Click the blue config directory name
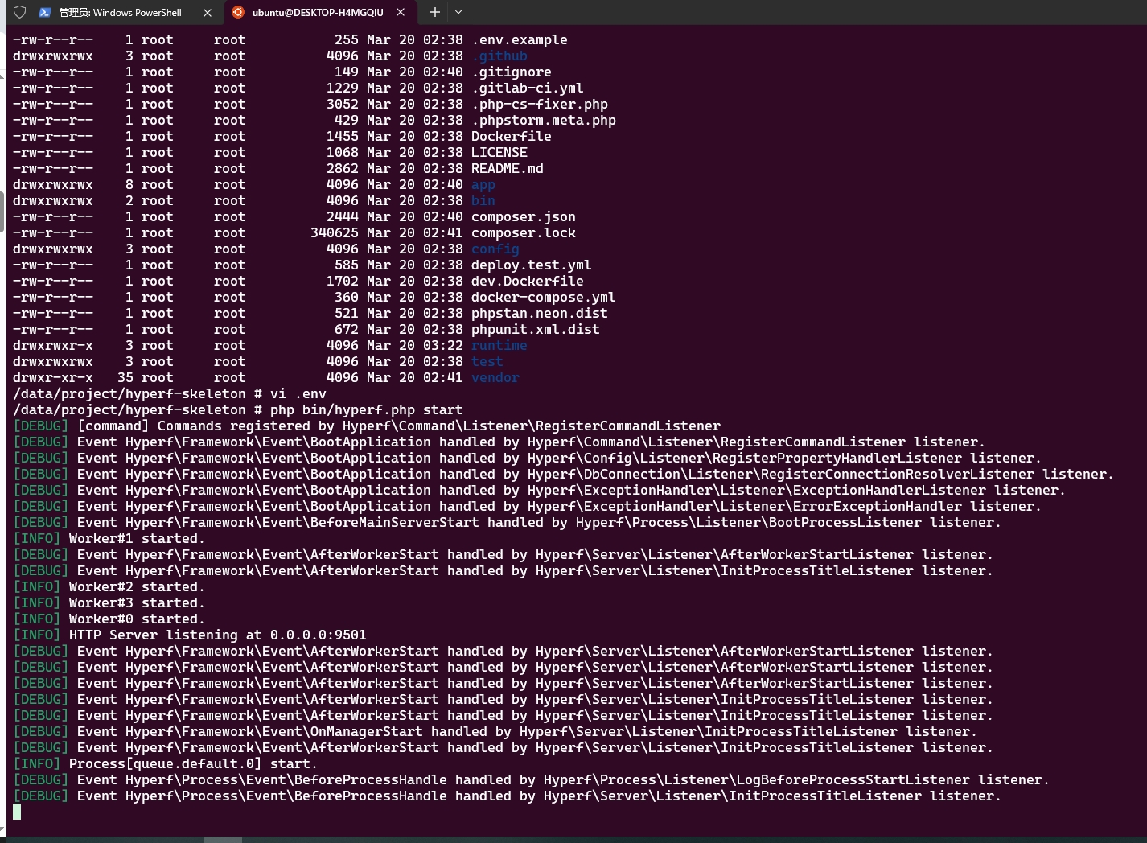The width and height of the screenshot is (1147, 843). (x=495, y=249)
